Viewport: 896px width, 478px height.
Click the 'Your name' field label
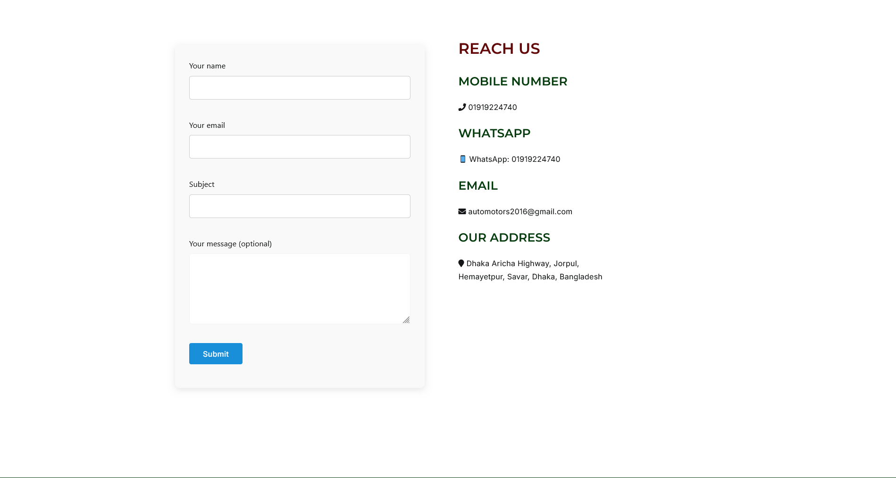point(207,66)
